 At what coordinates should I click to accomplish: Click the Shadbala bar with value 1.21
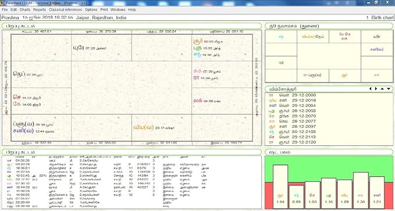(377, 192)
